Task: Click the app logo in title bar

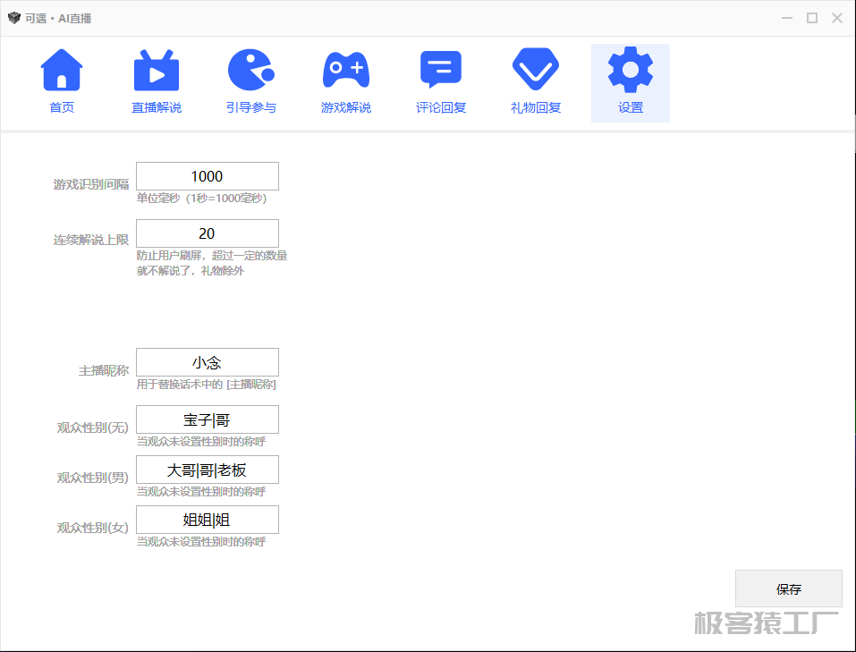Action: 14,18
